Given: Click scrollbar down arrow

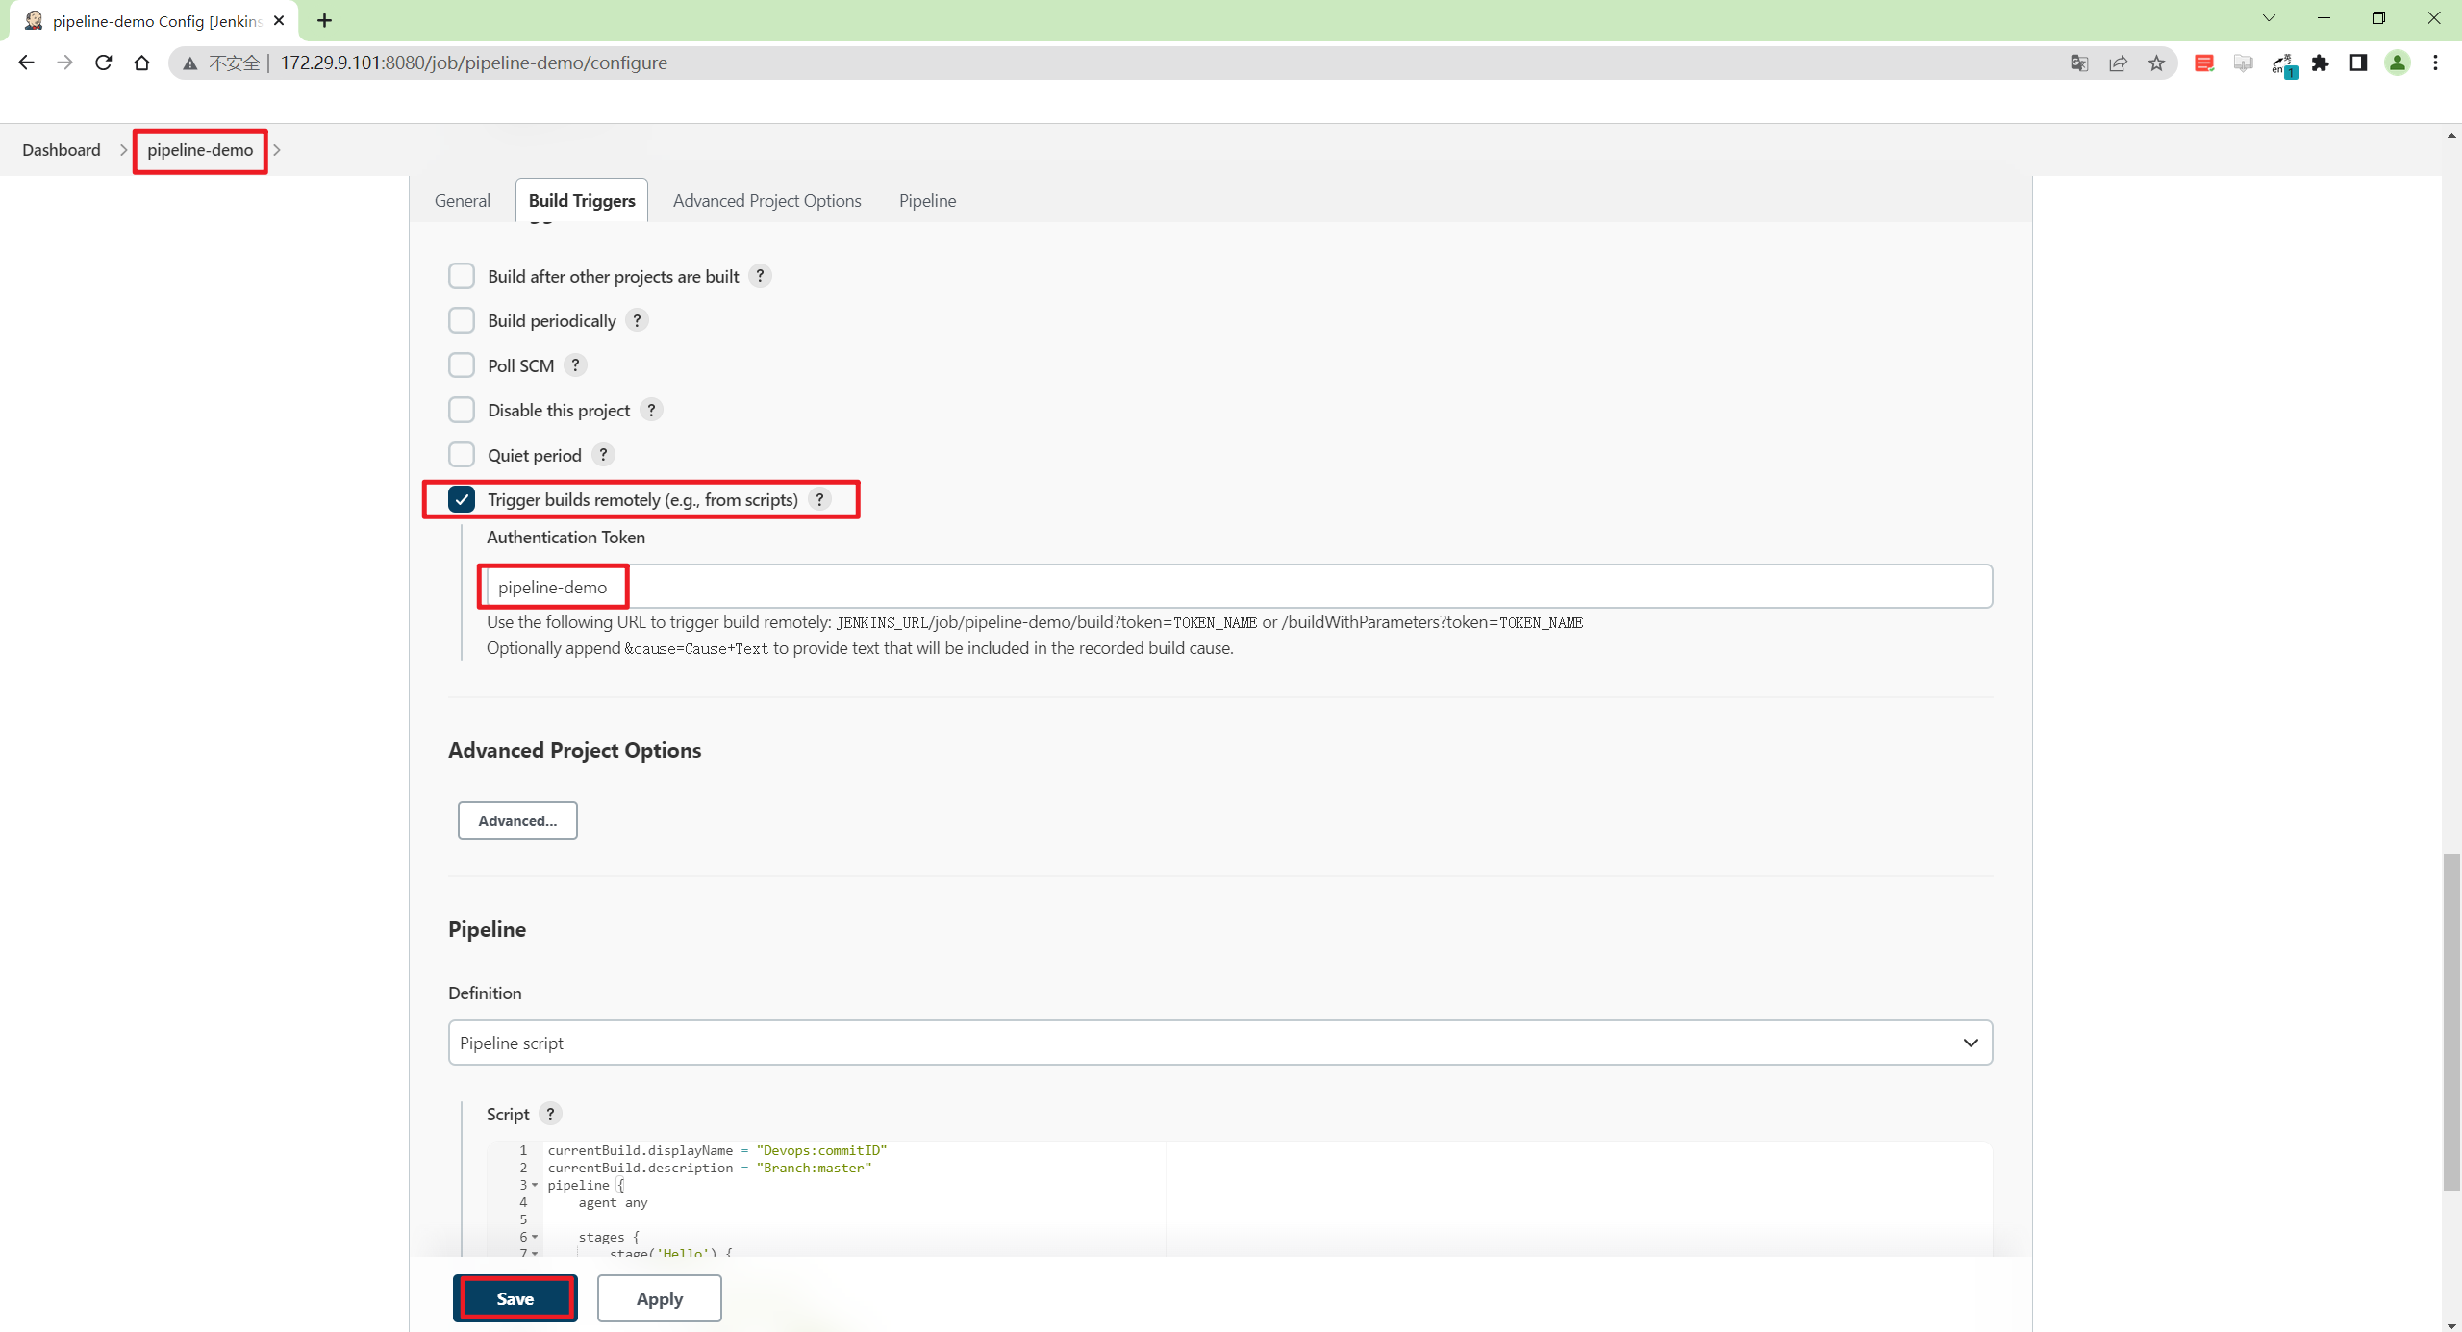Looking at the screenshot, I should [2451, 1324].
